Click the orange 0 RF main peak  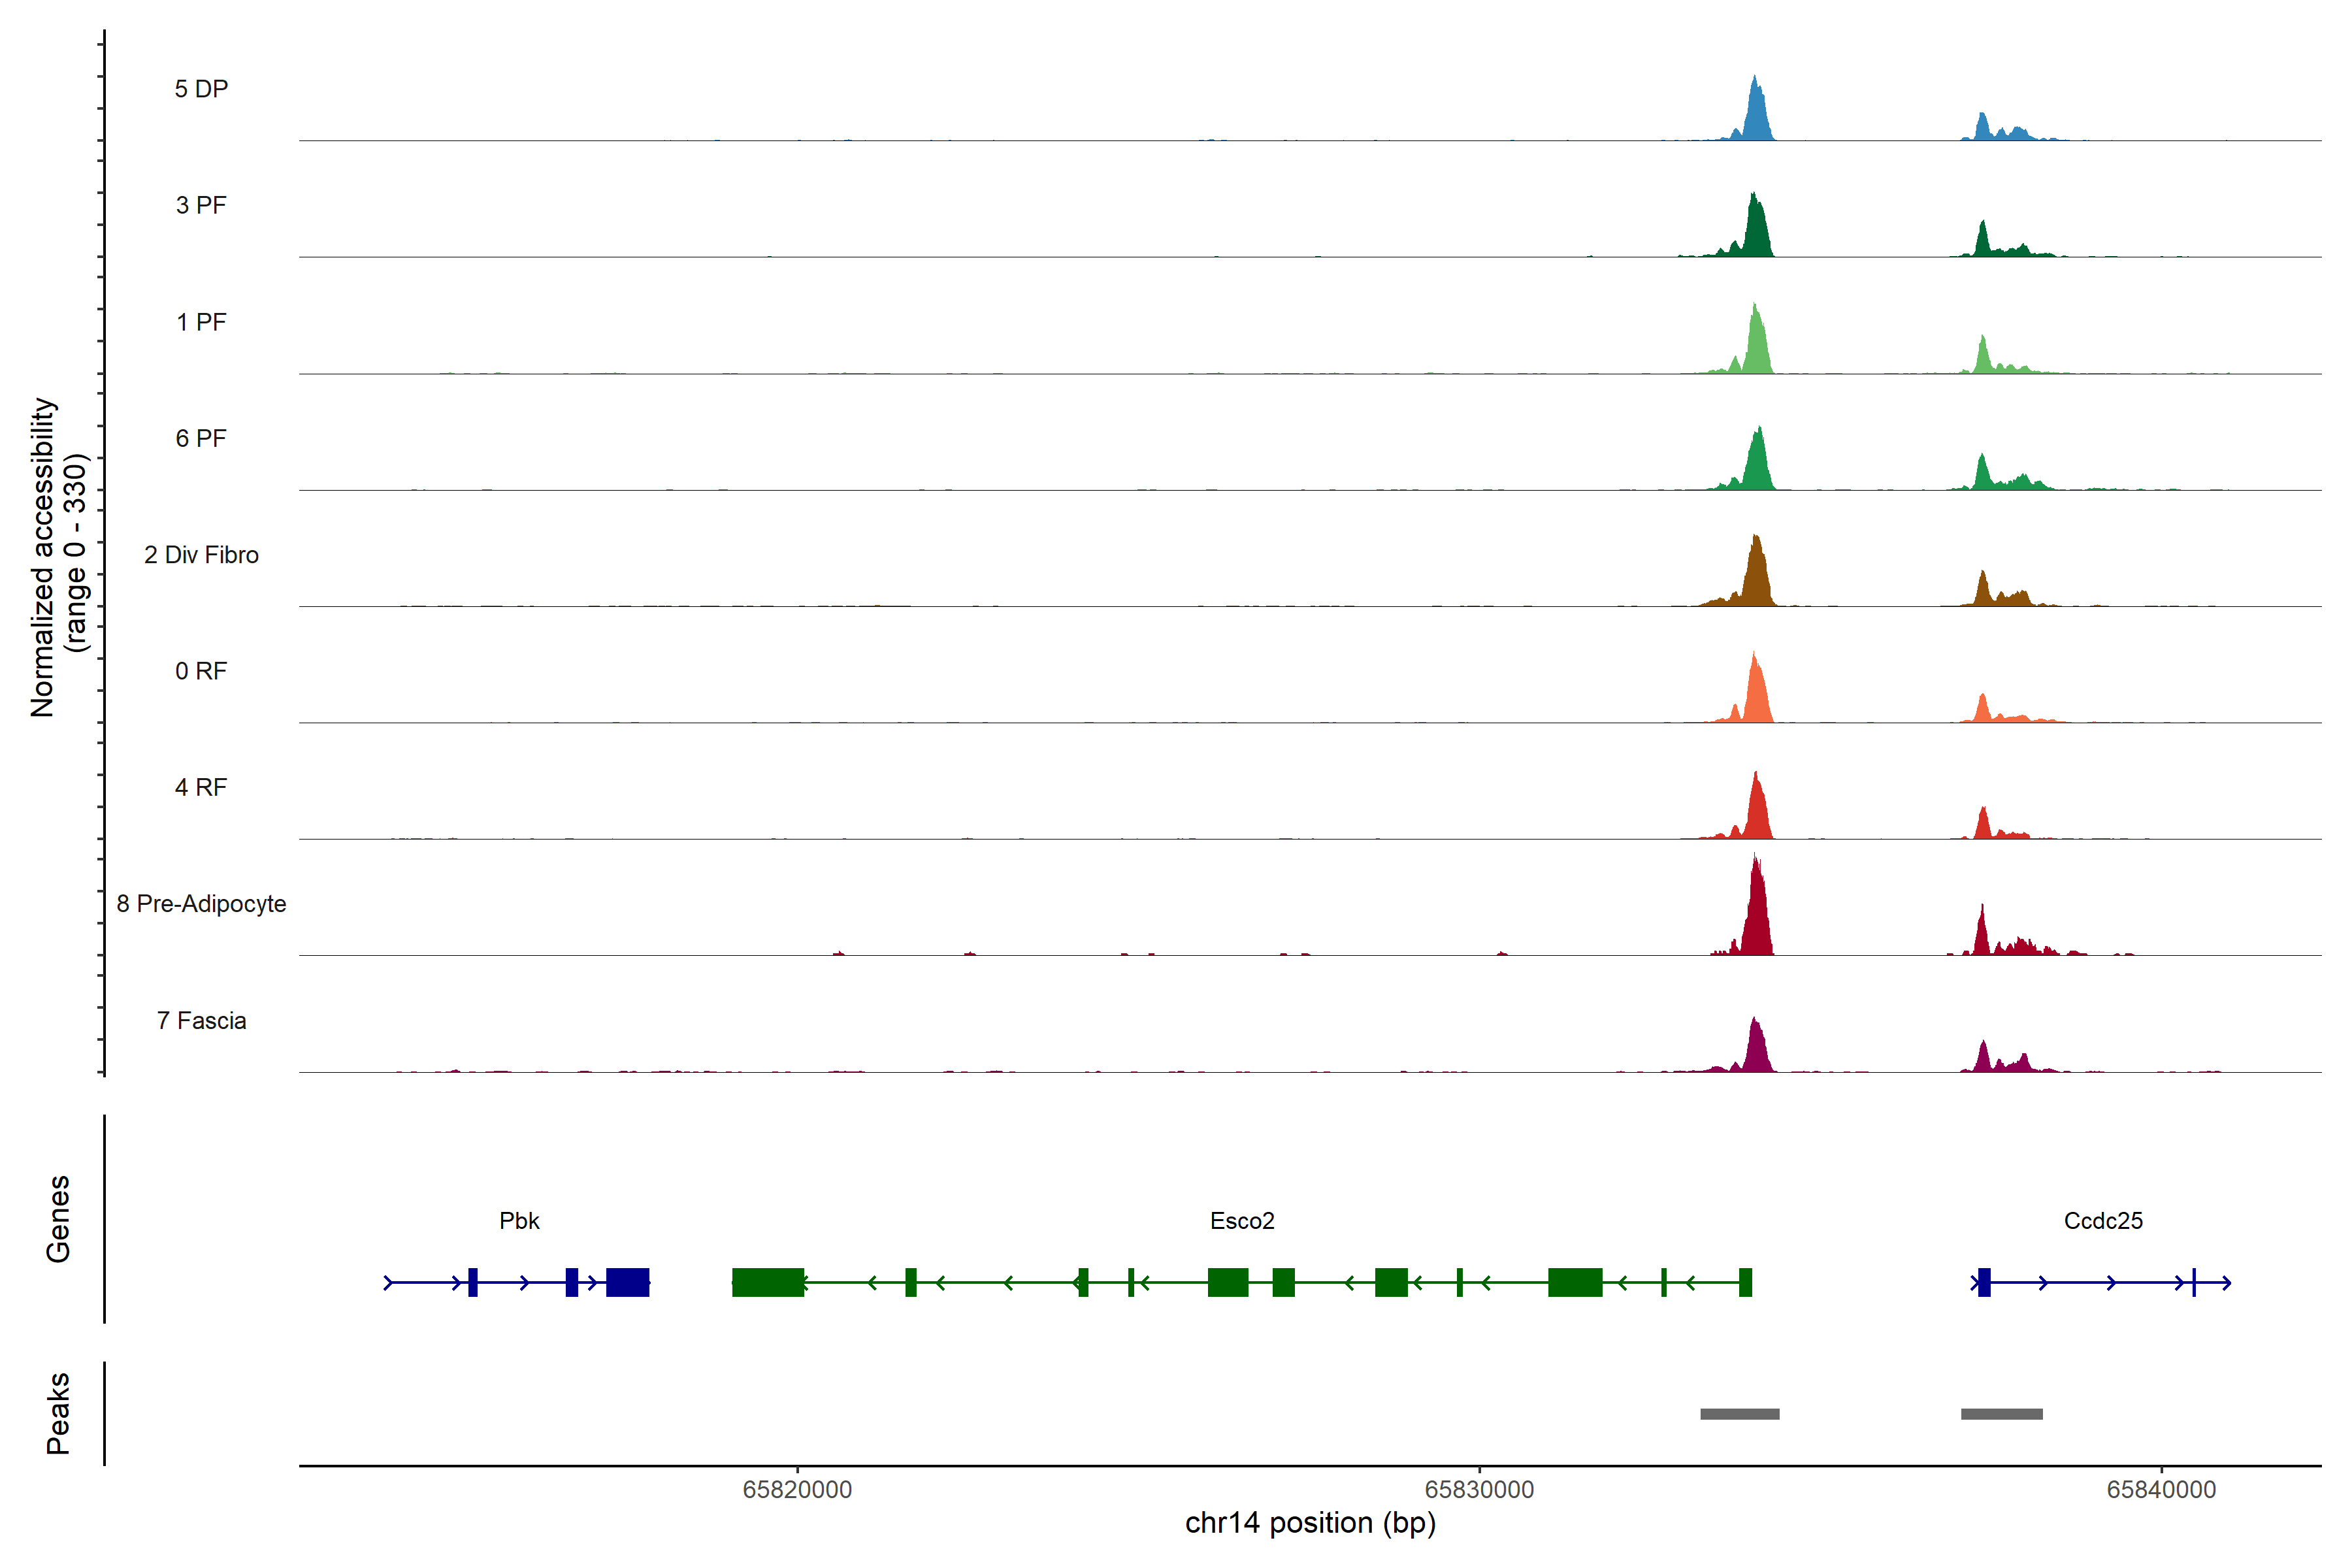pyautogui.click(x=1756, y=695)
